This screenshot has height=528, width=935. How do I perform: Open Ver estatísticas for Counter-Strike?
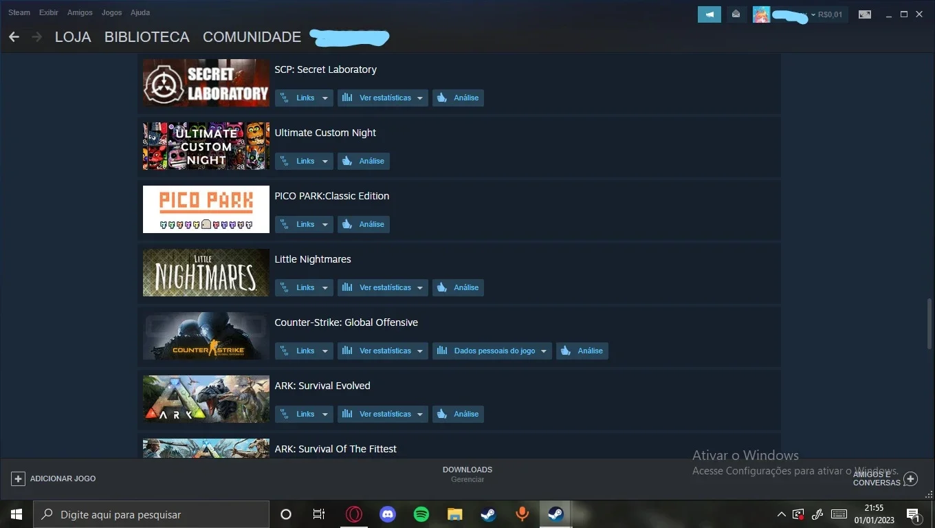383,351
